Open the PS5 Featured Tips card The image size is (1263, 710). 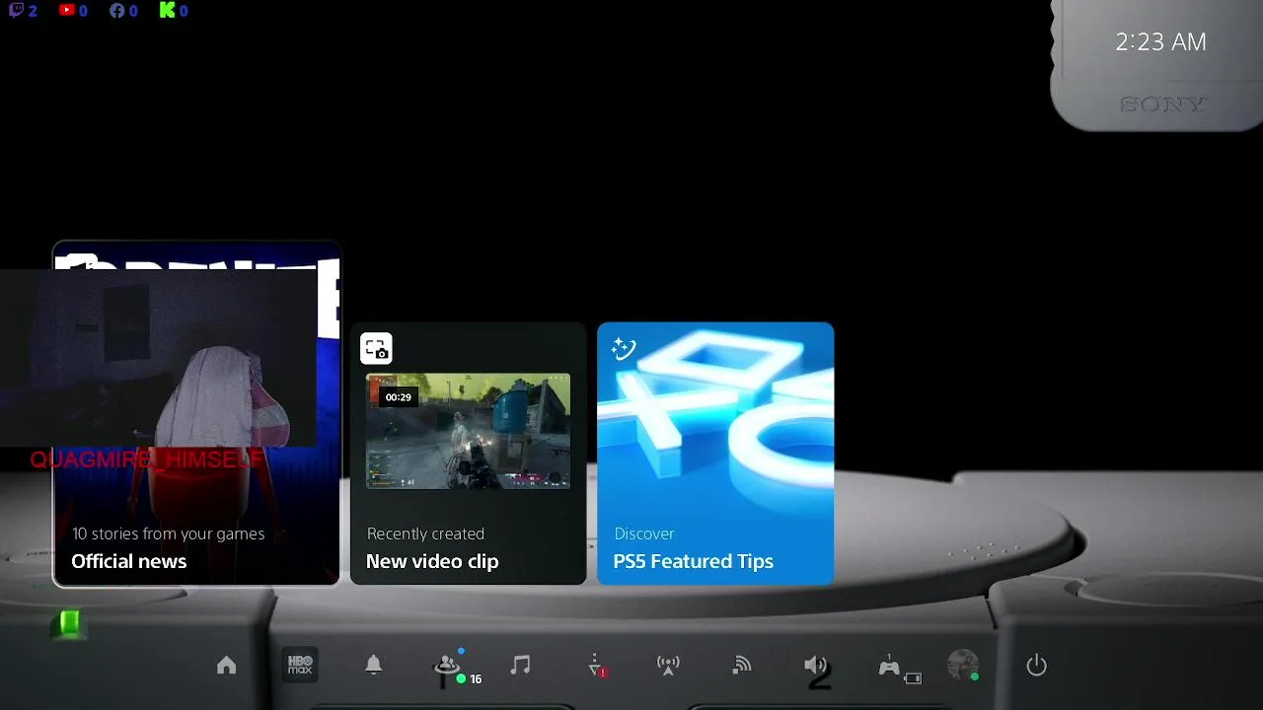click(715, 454)
